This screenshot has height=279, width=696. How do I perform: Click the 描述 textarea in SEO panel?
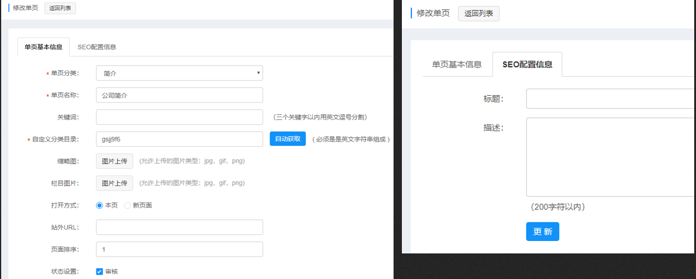611,157
